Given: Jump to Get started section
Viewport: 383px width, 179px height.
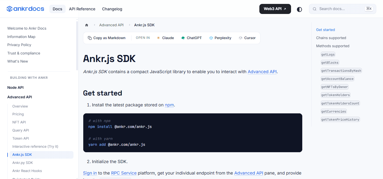Looking at the screenshot, I should click(326, 30).
